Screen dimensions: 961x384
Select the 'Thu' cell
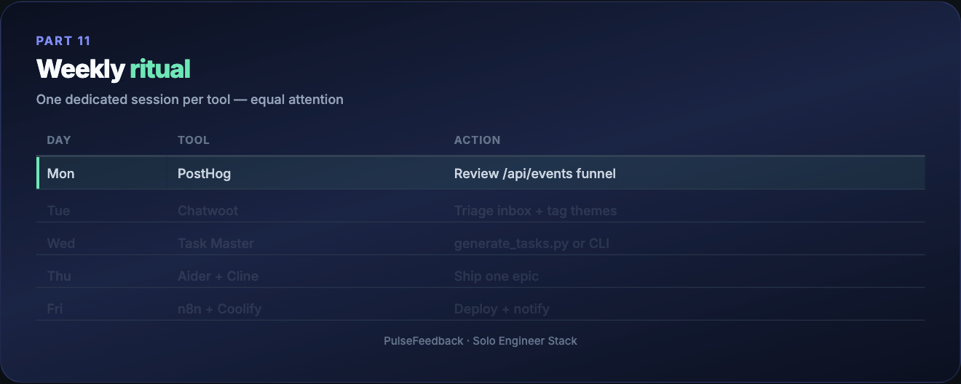point(60,276)
